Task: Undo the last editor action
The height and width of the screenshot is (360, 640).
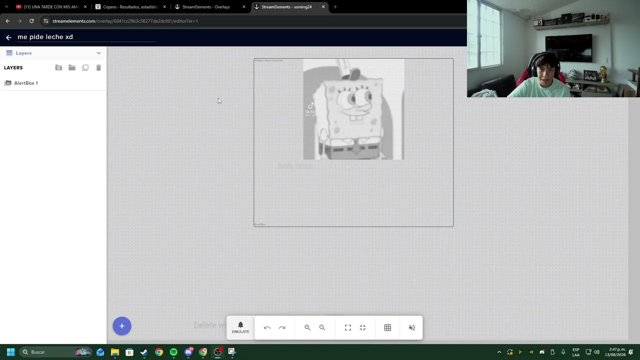Action: pyautogui.click(x=267, y=327)
